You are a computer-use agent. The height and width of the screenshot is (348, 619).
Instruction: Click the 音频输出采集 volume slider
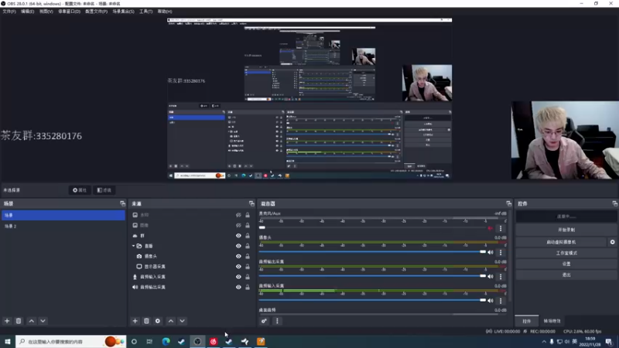[373, 276]
